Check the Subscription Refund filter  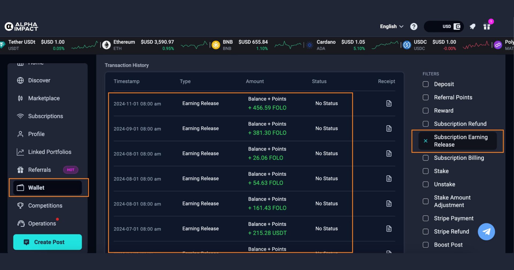coord(426,124)
